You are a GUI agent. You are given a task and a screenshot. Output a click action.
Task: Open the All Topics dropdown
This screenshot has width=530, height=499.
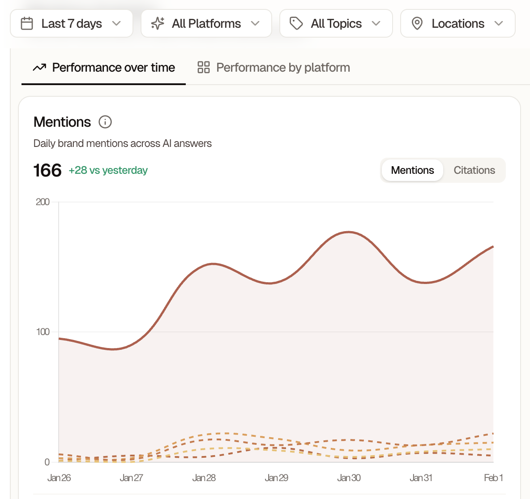pyautogui.click(x=336, y=23)
